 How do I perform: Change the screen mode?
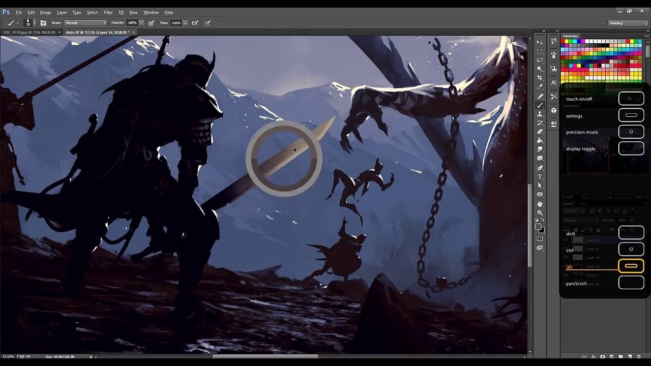pos(540,248)
